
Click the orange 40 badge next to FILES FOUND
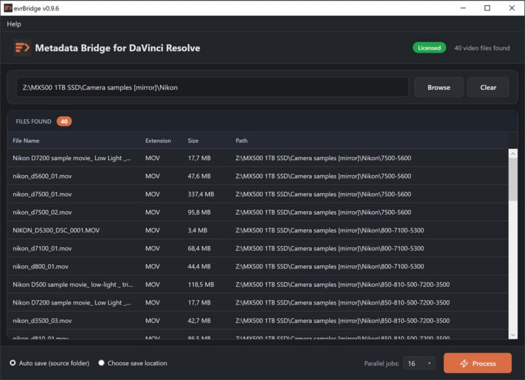(64, 121)
